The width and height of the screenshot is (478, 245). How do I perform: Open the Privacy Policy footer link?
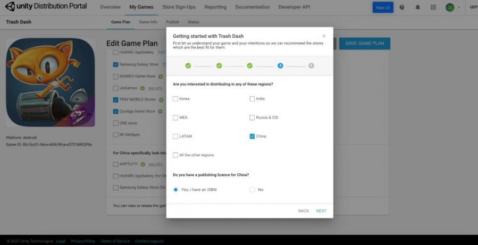83,241
